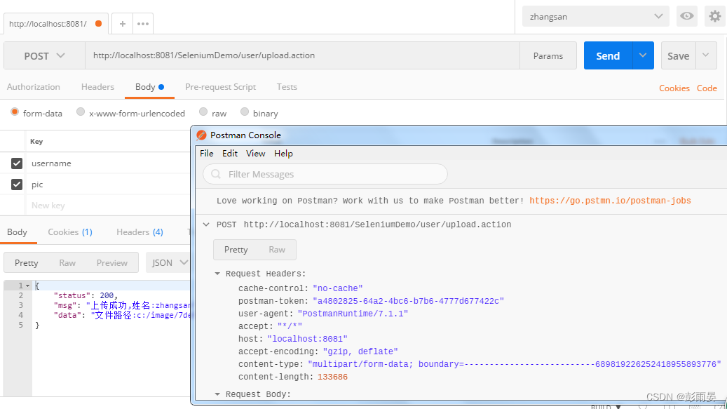Open Pre-request Script tab

coord(220,87)
